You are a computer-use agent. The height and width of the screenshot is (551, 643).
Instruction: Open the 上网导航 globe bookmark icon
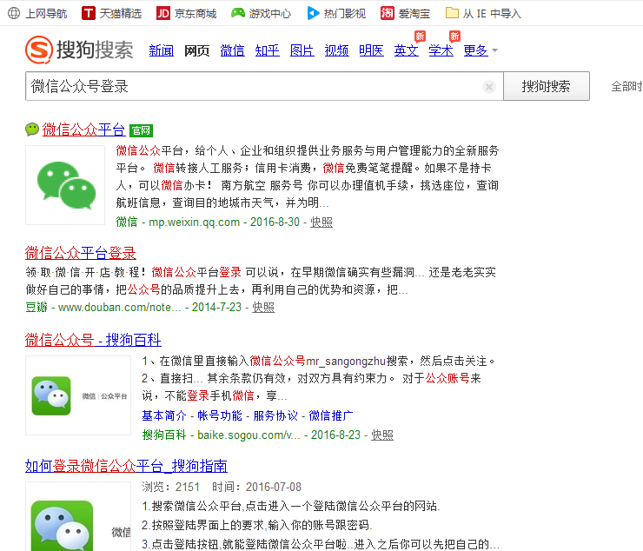14,13
